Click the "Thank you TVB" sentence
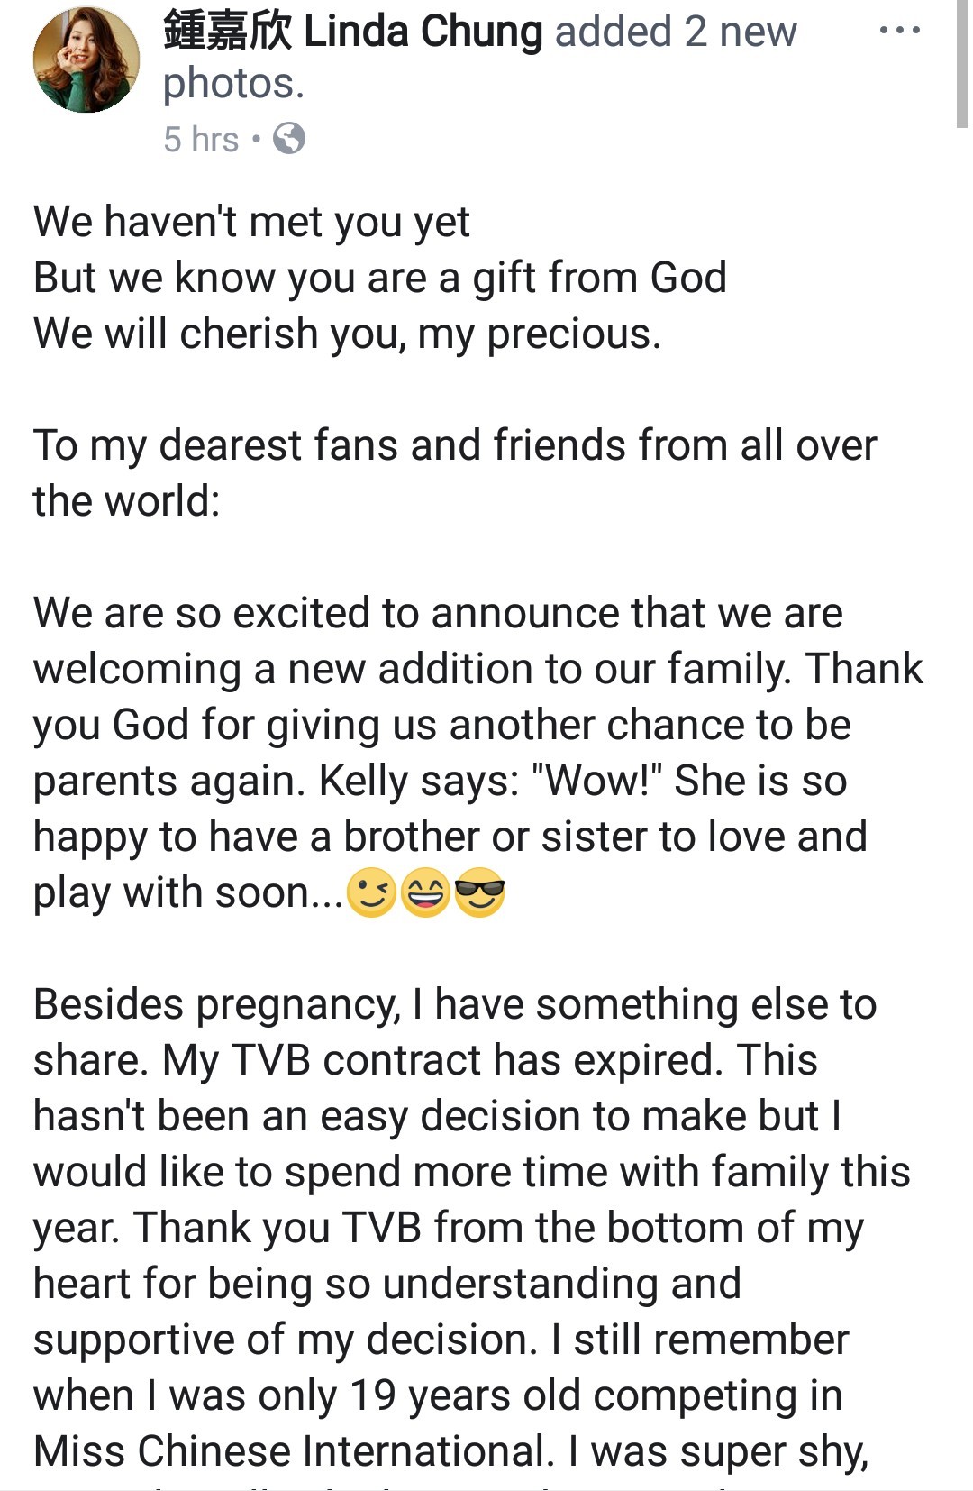 pos(277,1228)
